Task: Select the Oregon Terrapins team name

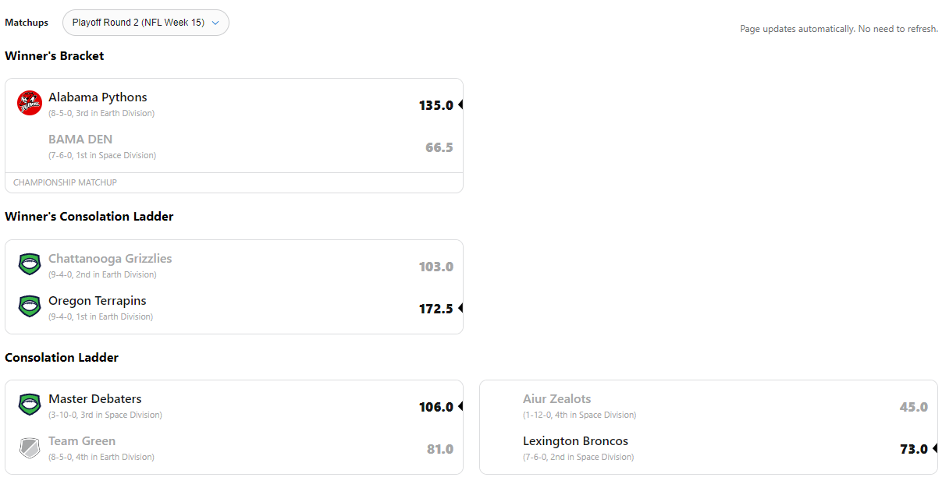Action: [x=98, y=301]
